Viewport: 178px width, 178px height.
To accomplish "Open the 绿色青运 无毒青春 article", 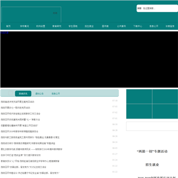I will click(30, 137).
